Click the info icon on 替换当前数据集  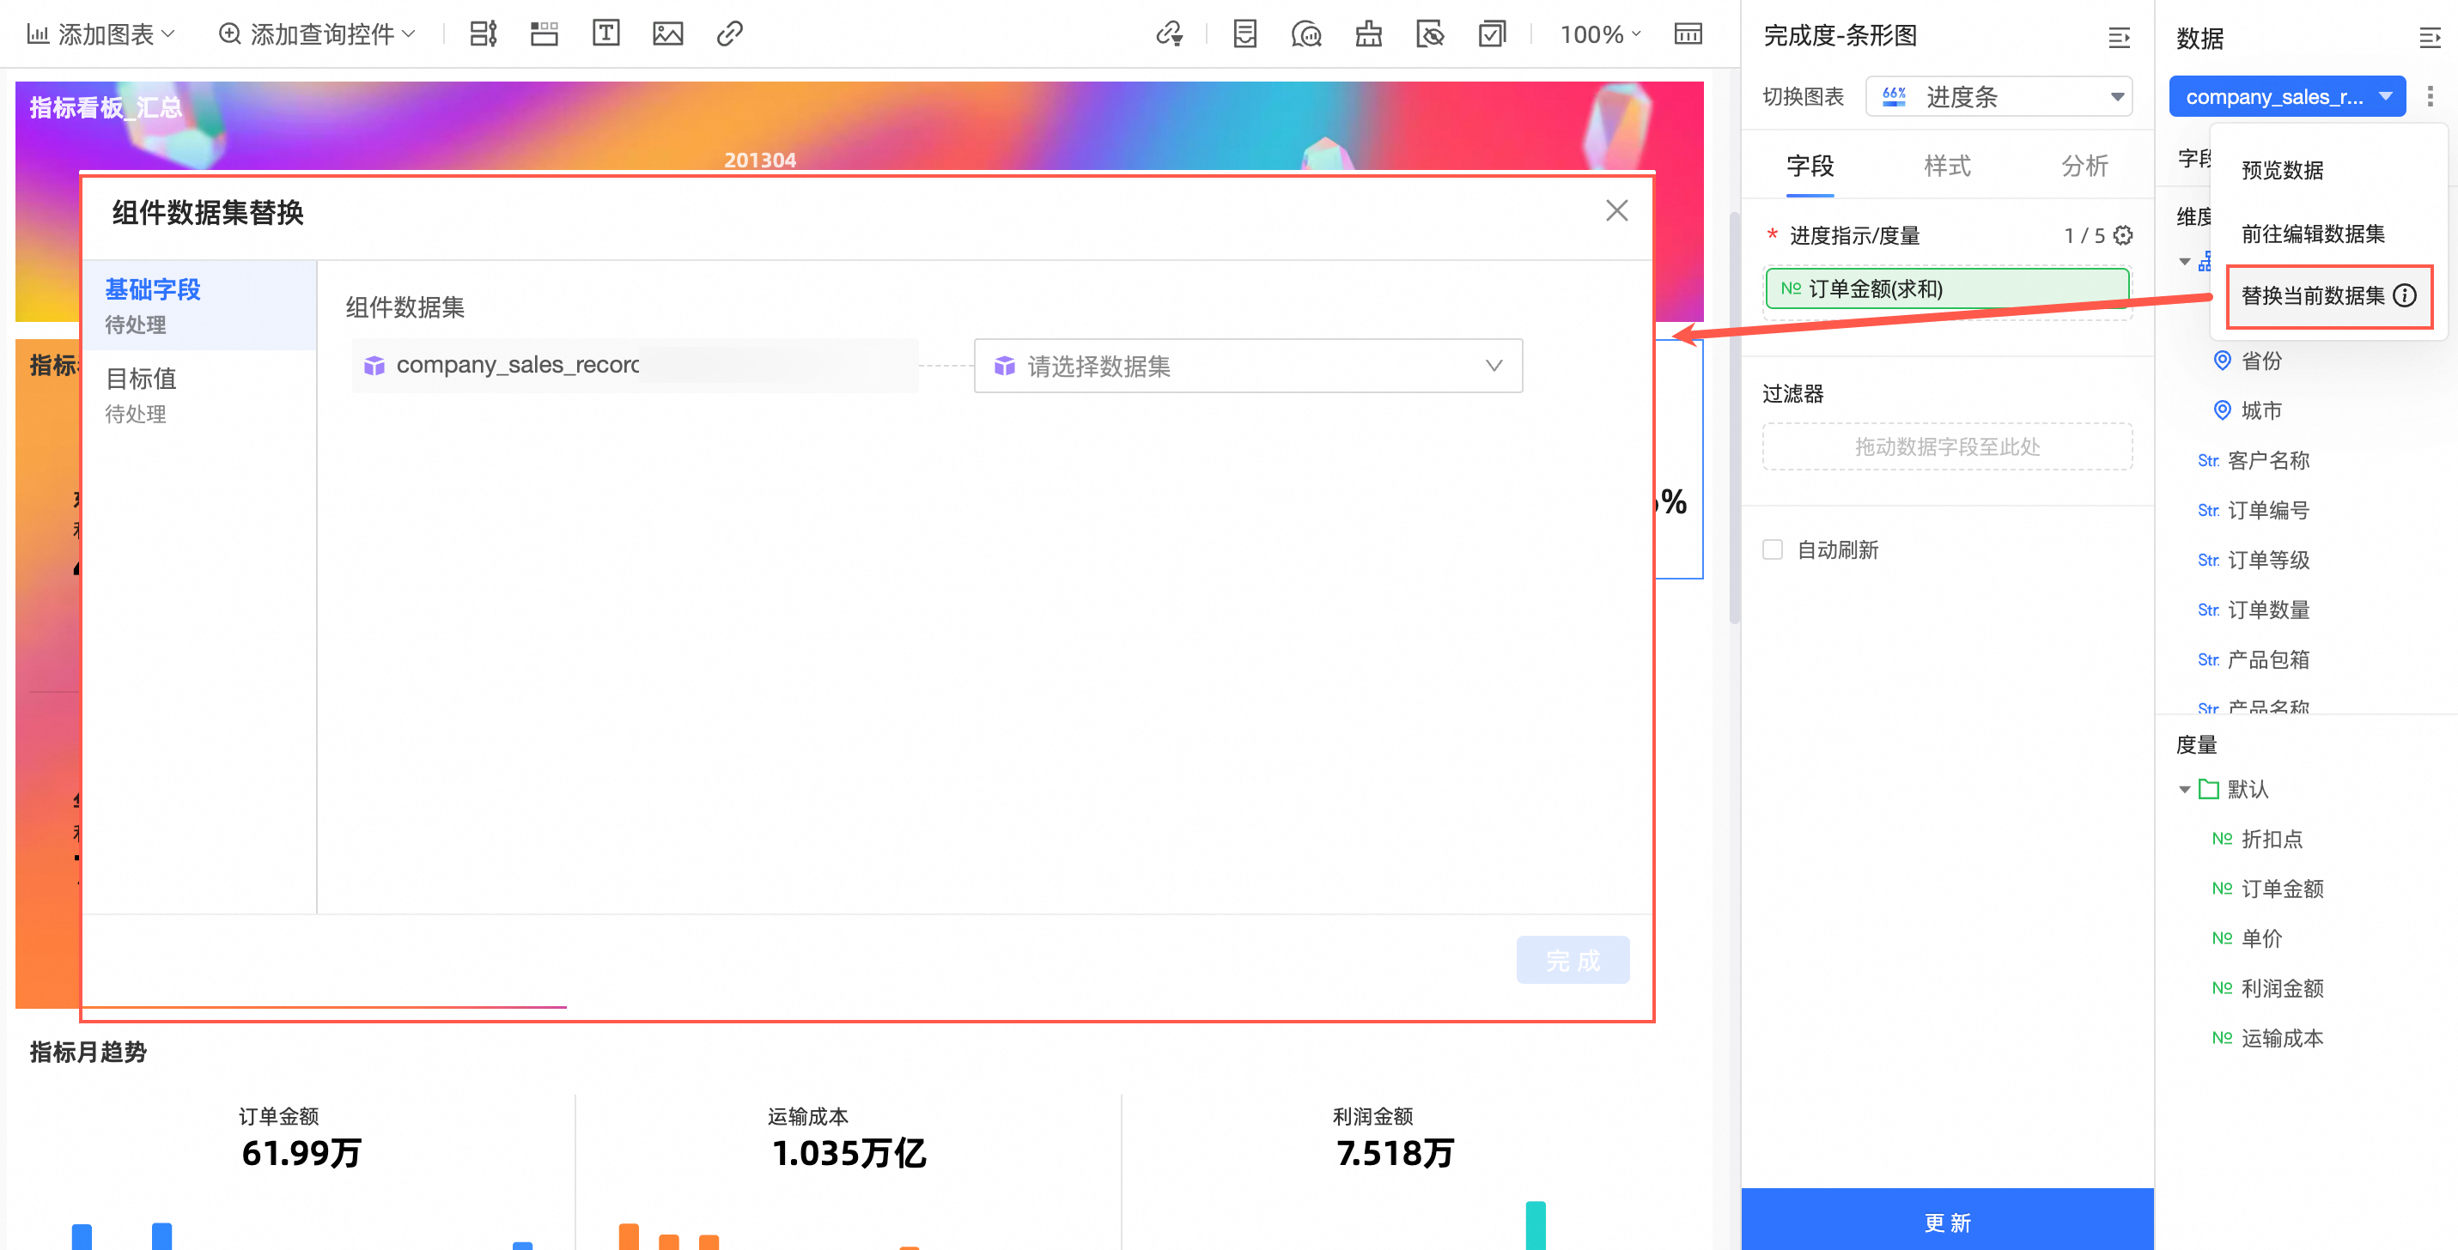click(x=2406, y=295)
